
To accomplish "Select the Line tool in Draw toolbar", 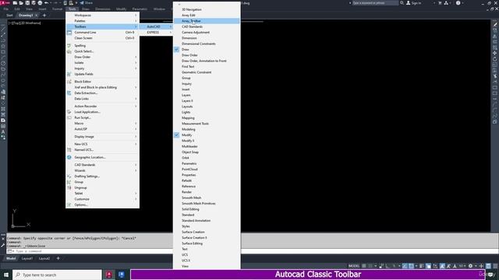I will pyautogui.click(x=3, y=29).
